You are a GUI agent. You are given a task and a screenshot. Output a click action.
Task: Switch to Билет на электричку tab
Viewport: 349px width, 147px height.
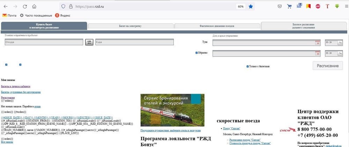pos(130,26)
